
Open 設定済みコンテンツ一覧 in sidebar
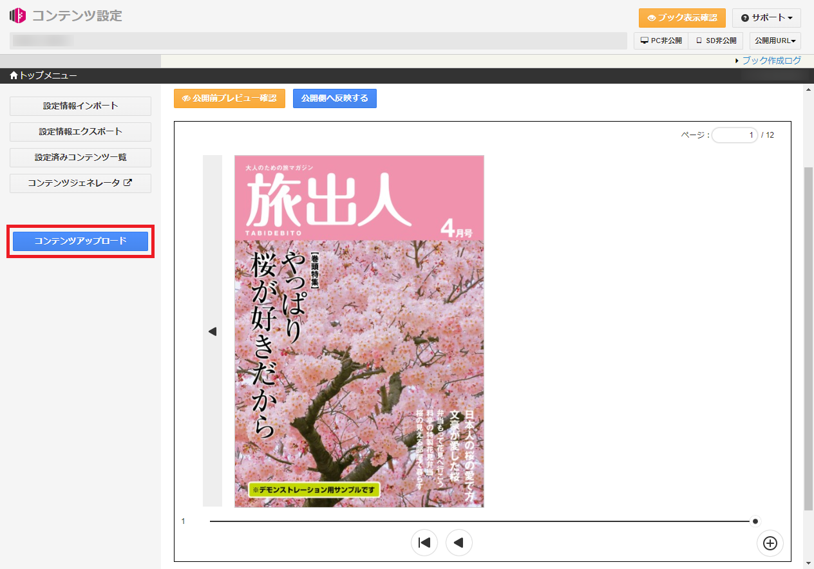point(80,157)
